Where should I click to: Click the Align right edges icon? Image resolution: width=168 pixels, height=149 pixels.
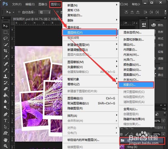tap(157, 12)
